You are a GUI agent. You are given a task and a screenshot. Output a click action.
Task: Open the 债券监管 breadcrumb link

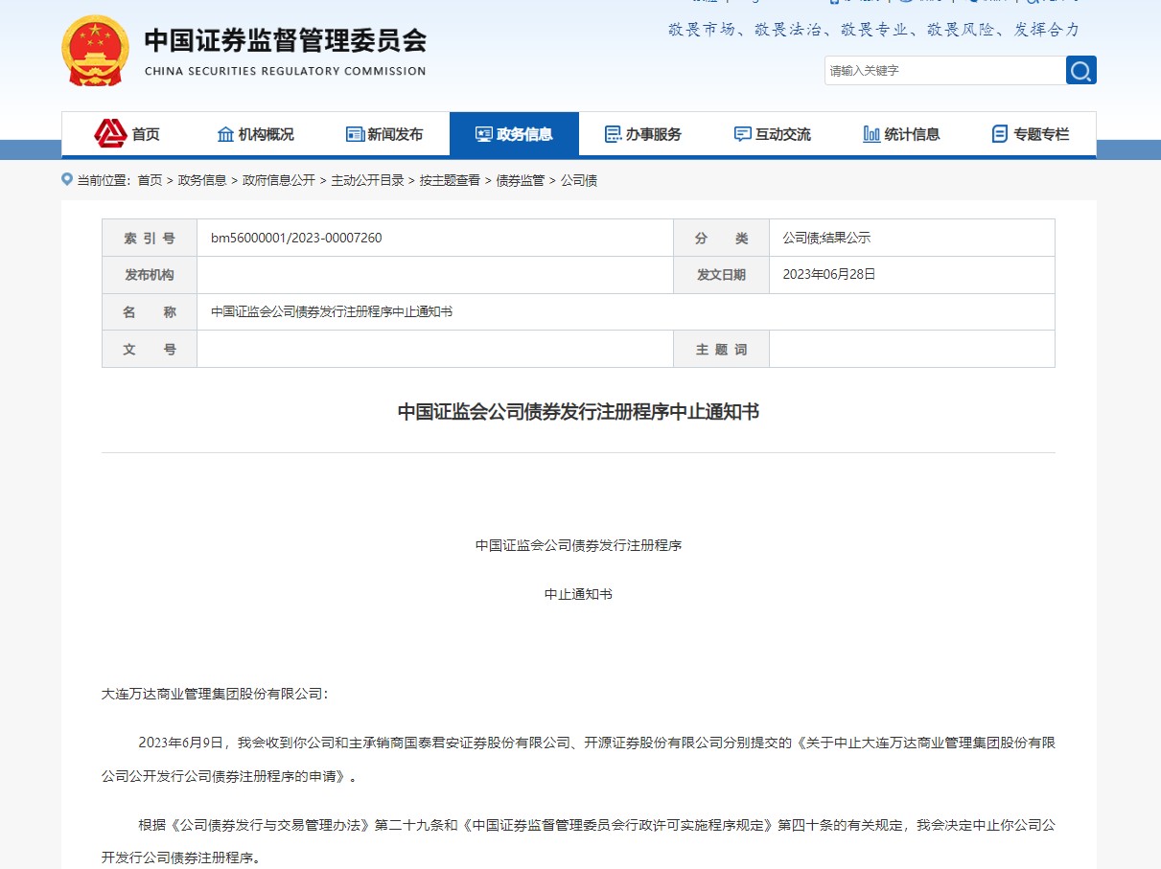point(520,180)
